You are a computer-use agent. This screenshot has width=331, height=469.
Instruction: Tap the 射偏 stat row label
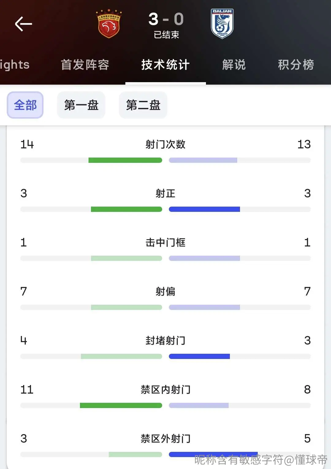pos(165,292)
